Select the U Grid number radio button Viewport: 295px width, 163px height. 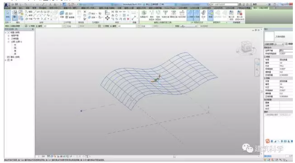tap(37, 26)
